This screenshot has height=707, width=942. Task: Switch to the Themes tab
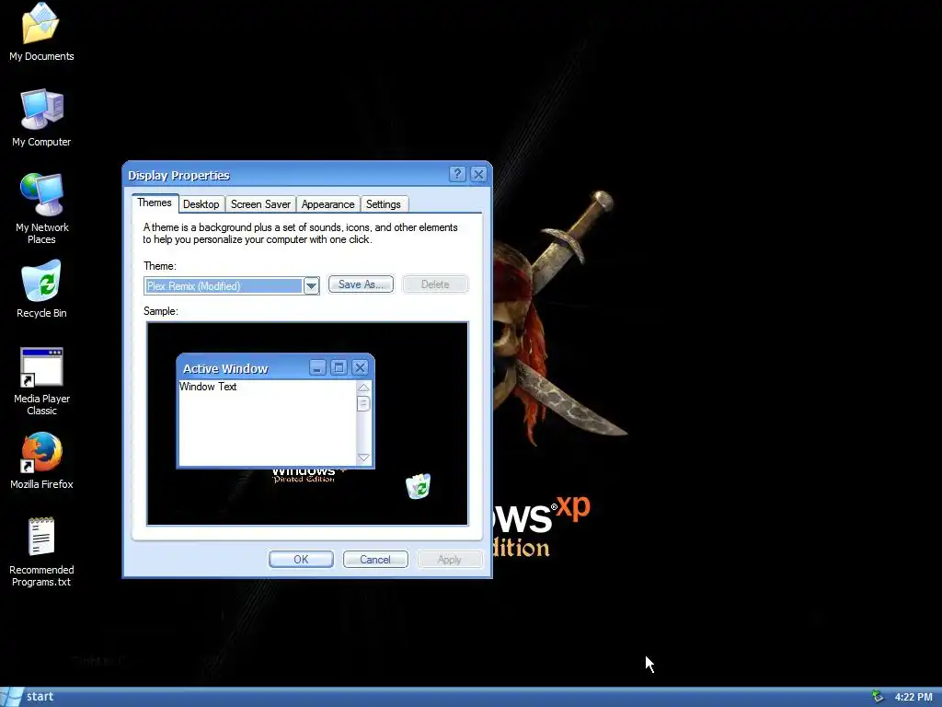(x=155, y=203)
